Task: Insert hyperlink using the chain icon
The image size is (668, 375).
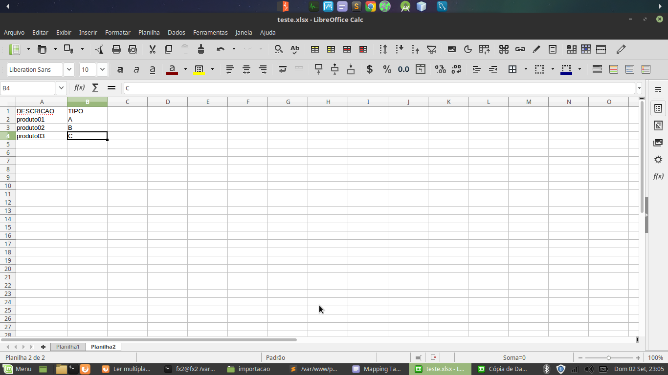Action: coord(520,49)
